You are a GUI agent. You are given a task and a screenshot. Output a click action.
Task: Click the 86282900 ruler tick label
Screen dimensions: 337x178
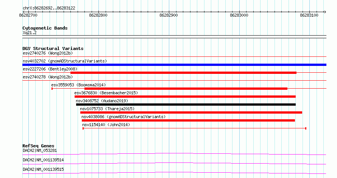point(169,15)
